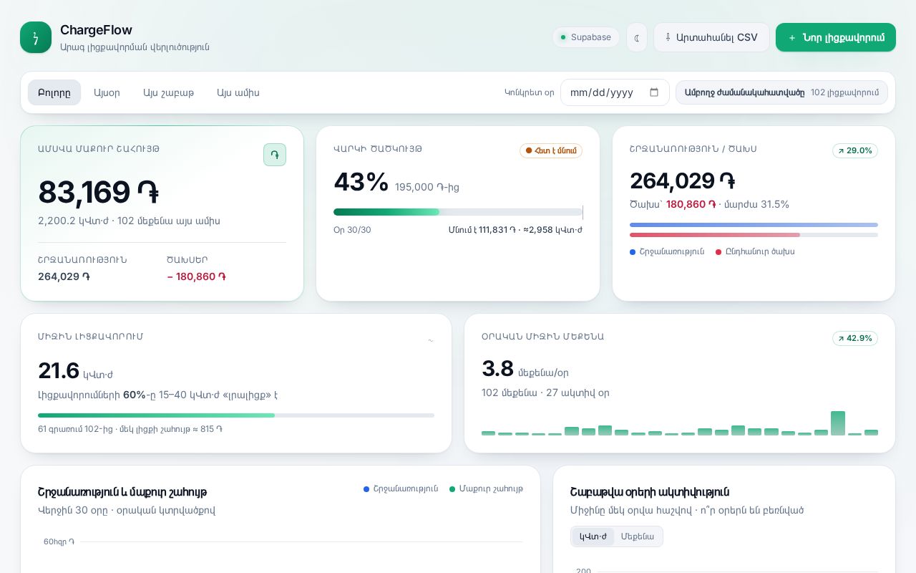Click the Հետ է մնում status badge
The width and height of the screenshot is (916, 573).
(551, 150)
